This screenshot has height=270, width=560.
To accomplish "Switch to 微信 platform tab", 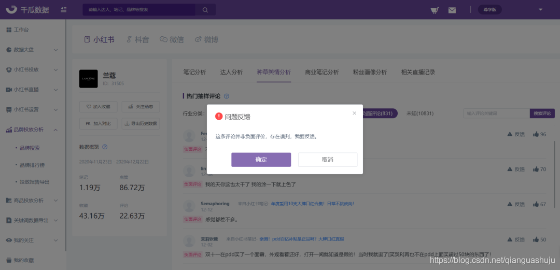I will (x=172, y=39).
